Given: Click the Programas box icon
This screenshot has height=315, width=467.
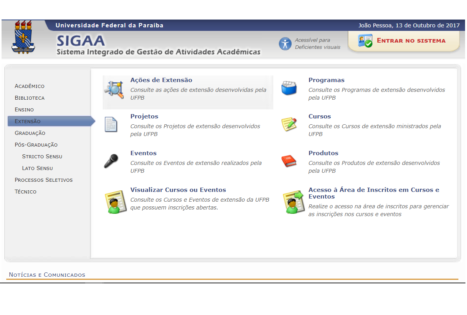Looking at the screenshot, I should (290, 88).
